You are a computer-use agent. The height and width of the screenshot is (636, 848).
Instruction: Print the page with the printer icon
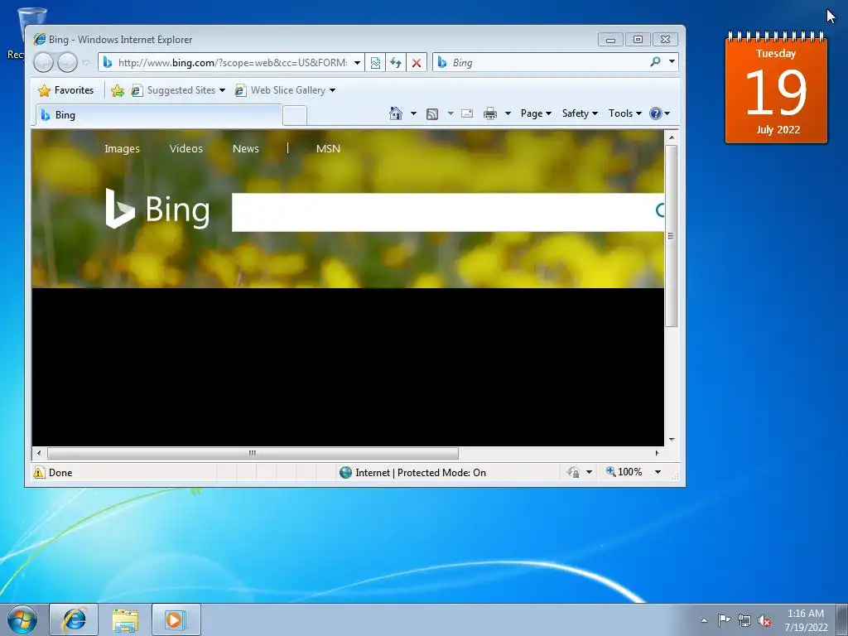(x=490, y=113)
